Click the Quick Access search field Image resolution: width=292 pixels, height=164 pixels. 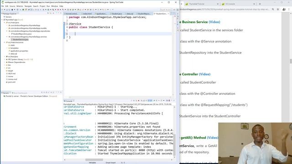point(166,10)
